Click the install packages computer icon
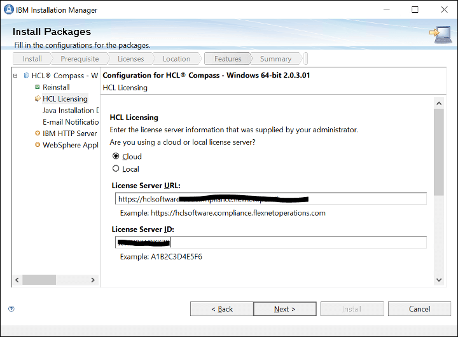This screenshot has width=458, height=337. pyautogui.click(x=440, y=34)
